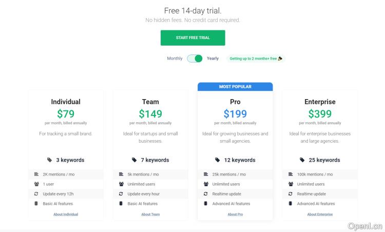Click the update icon beside Update every 12h

(36, 194)
